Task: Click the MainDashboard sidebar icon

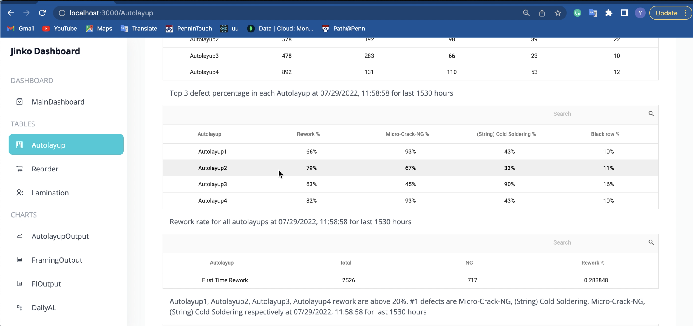Action: 20,102
